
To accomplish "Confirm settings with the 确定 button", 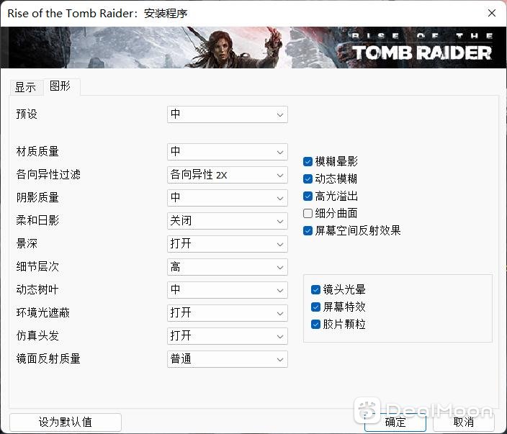I will 395,422.
